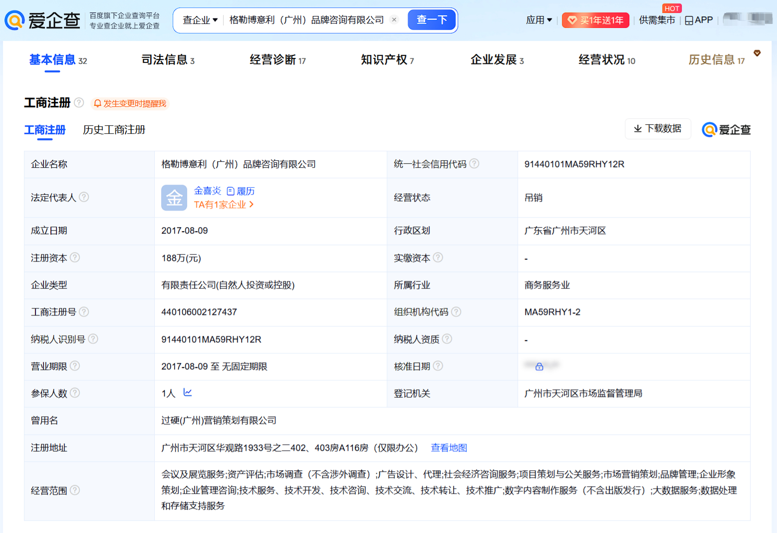The height and width of the screenshot is (533, 777).
Task: Click 发生变更时提醒我 reminder link
Action: [135, 103]
